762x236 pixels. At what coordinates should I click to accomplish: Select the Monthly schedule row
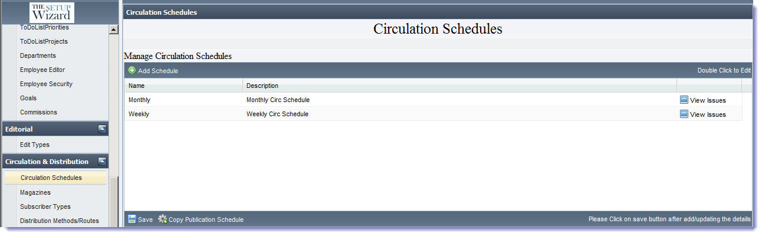click(x=433, y=100)
